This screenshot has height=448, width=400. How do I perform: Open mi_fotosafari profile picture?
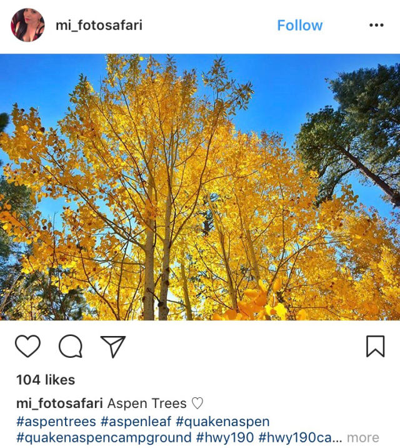coord(27,25)
